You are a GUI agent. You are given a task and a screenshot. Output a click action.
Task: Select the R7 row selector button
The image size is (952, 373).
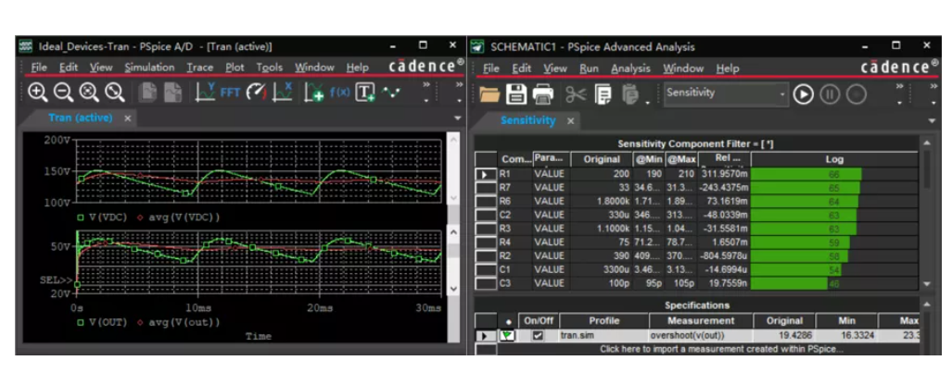point(486,187)
